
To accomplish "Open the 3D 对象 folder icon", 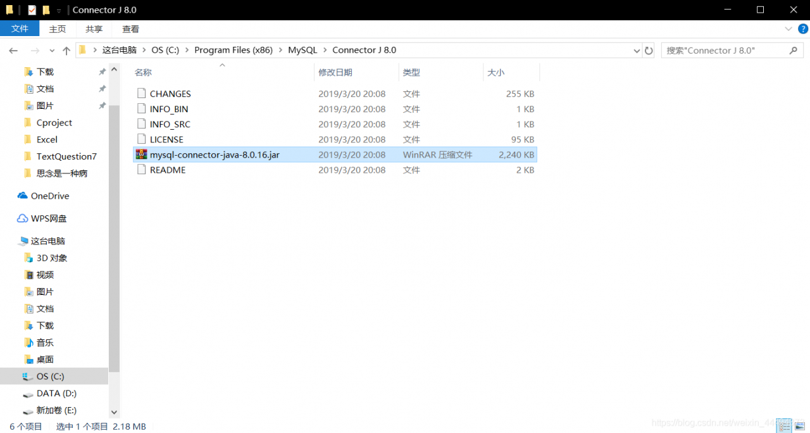I will pyautogui.click(x=28, y=258).
